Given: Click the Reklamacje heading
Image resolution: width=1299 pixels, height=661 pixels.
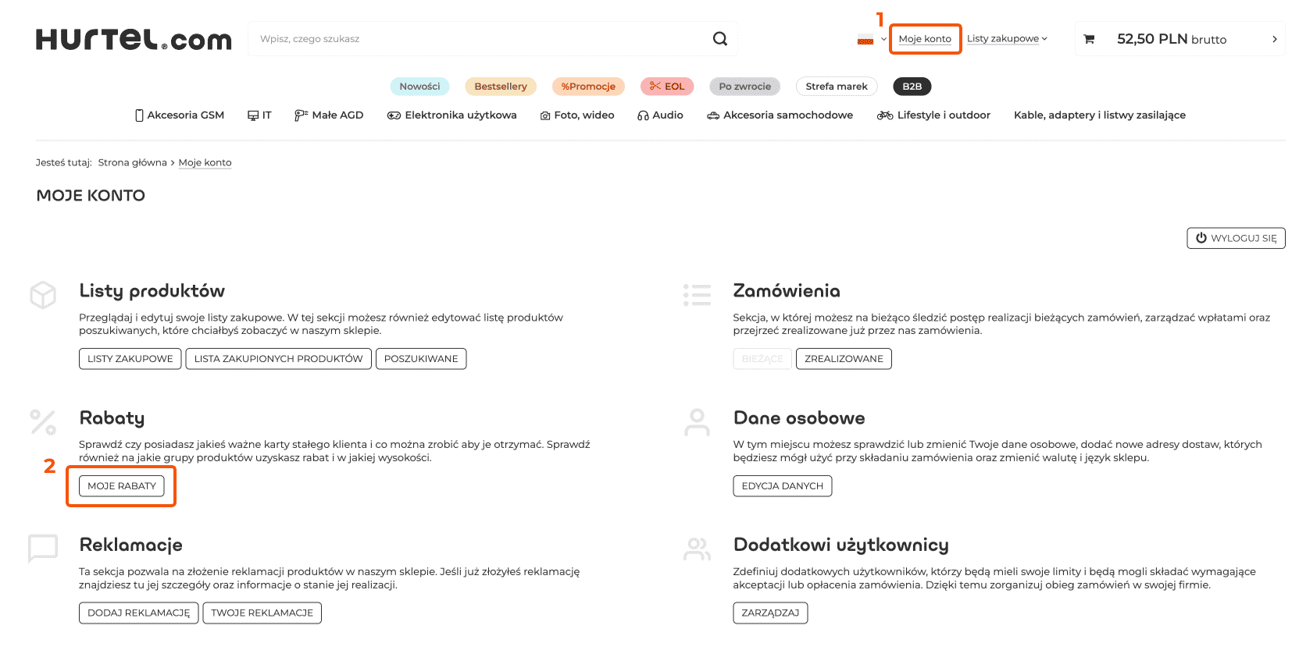Looking at the screenshot, I should pyautogui.click(x=131, y=545).
